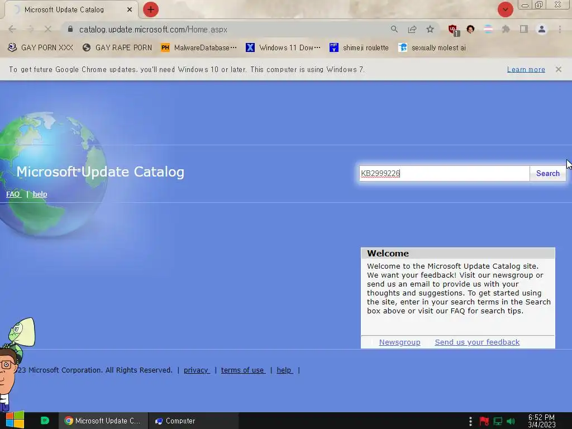Screen dimensions: 572x429
Task: Open the taskbar clock showing 6:52 PM
Action: pos(542,421)
